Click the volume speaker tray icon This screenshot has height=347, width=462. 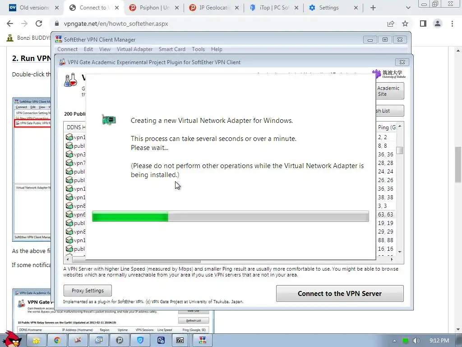[416, 341]
